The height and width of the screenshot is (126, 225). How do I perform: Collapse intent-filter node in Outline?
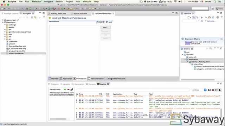[x=190, y=64]
